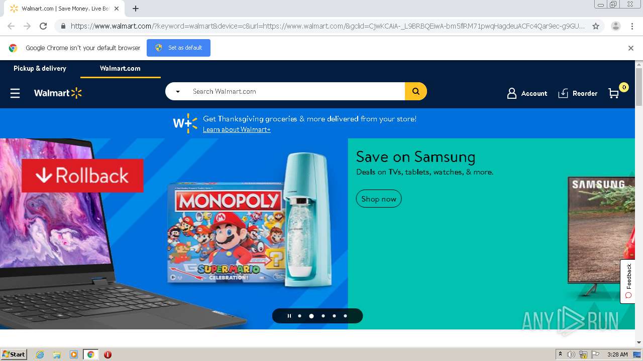The height and width of the screenshot is (361, 643).
Task: Select the last carousel dot indicator
Action: click(x=345, y=316)
